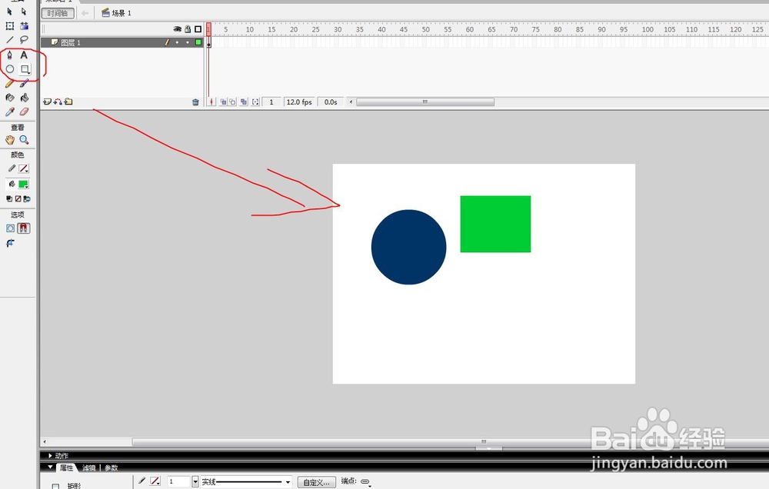
Task: Open the Modify Onion Markers menu
Action: pos(255,102)
